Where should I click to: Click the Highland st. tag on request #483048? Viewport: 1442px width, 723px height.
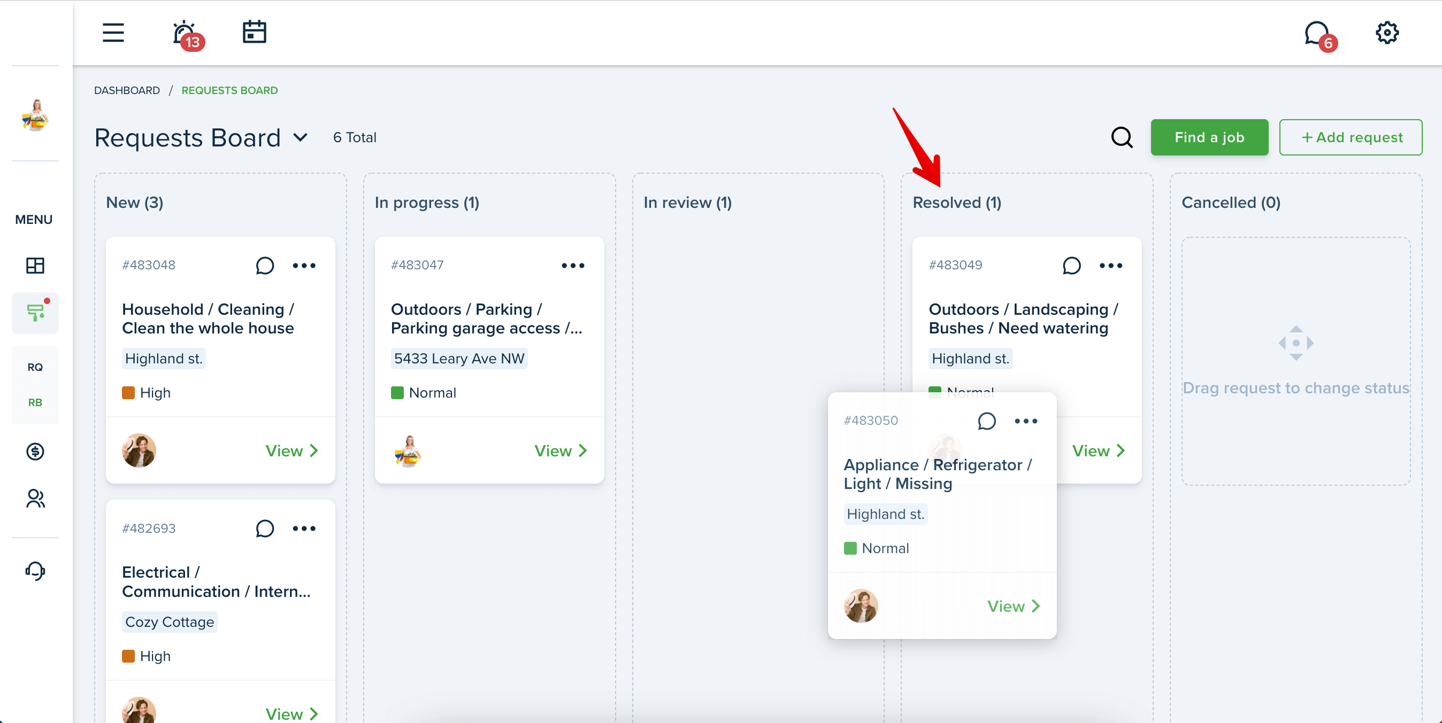[164, 359]
